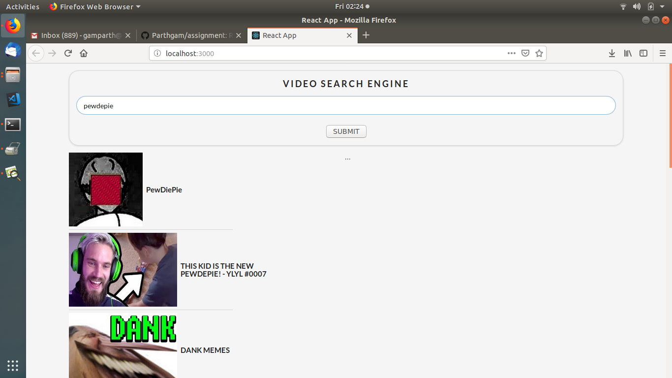The image size is (672, 378).
Task: Launch Visual Studio Code from the dock
Action: (13, 99)
